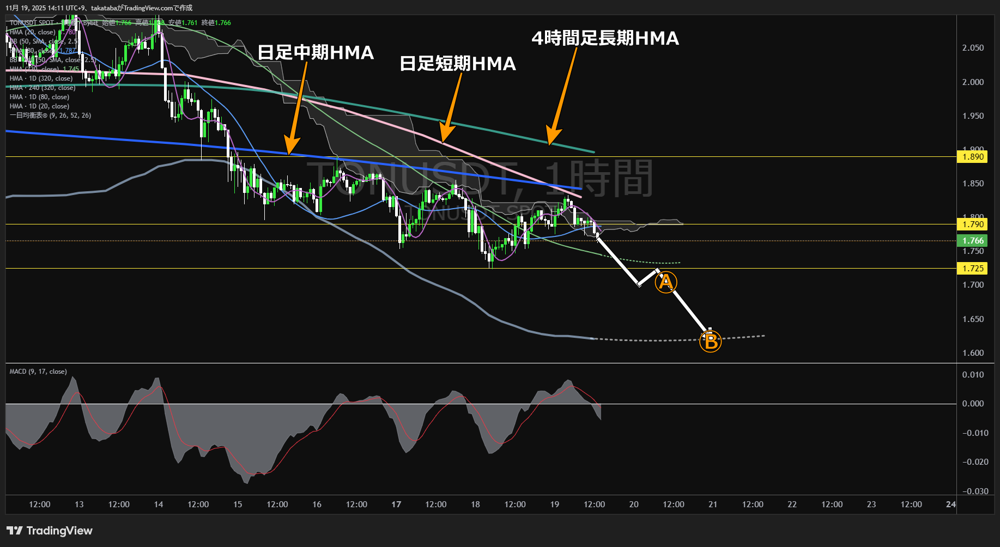Click the 0.000 MACD axis value
Viewport: 1000px width, 547px height.
[x=973, y=404]
